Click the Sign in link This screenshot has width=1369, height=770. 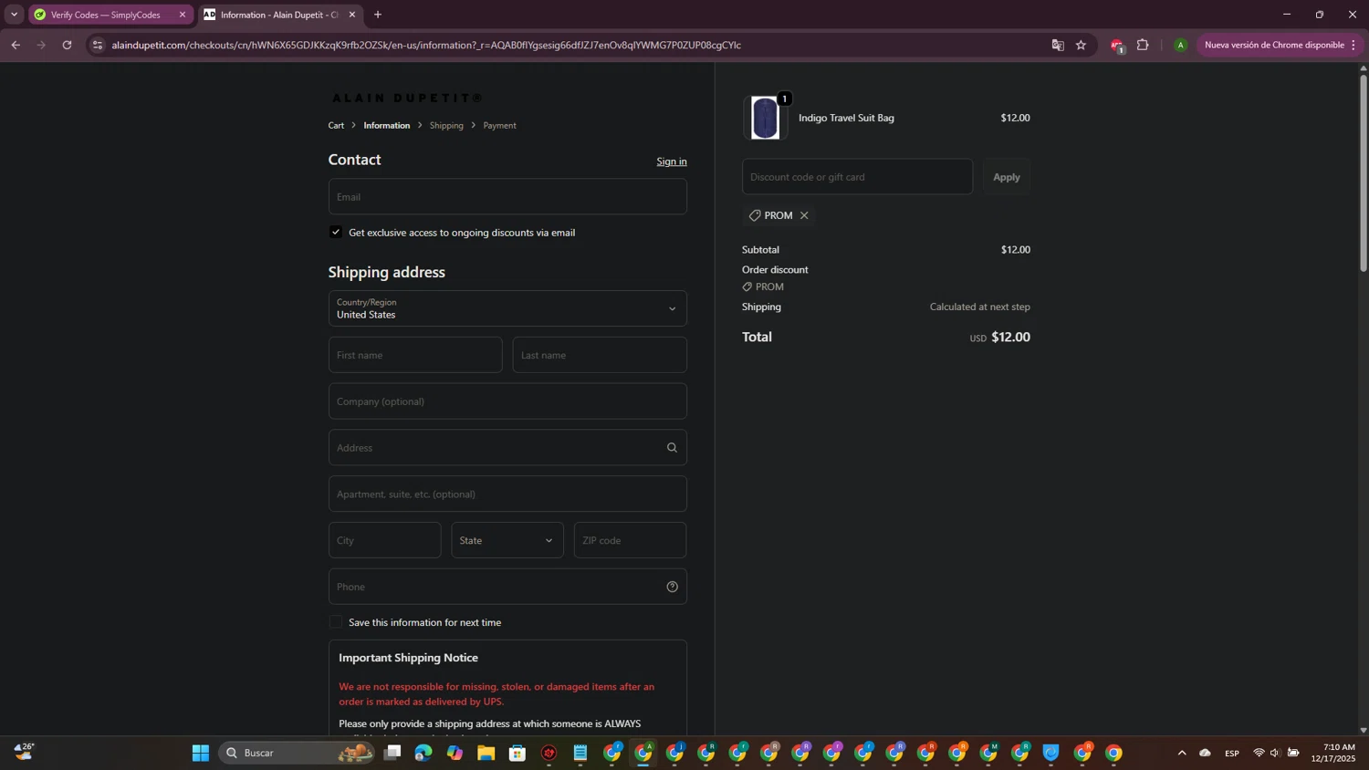tap(672, 161)
